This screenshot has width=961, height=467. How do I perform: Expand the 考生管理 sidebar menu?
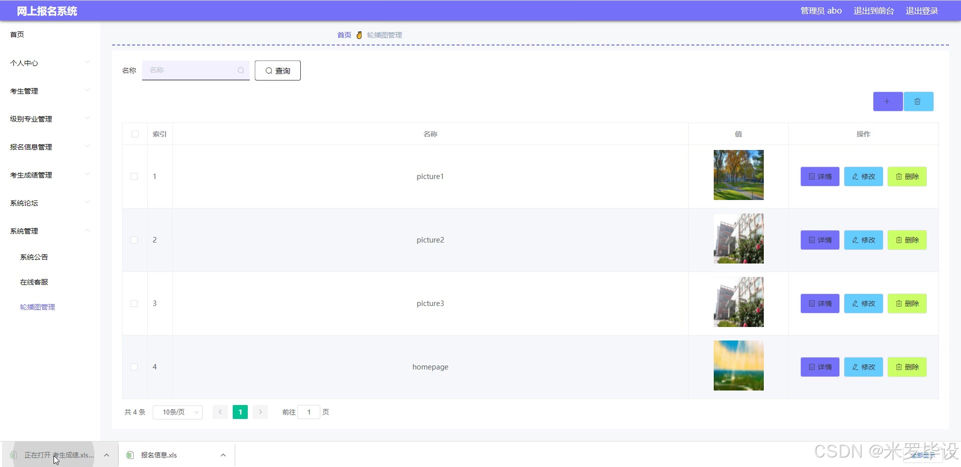pos(50,91)
